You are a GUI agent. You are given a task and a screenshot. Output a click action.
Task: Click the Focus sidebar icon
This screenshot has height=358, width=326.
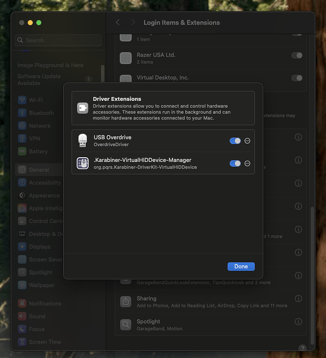[22, 329]
